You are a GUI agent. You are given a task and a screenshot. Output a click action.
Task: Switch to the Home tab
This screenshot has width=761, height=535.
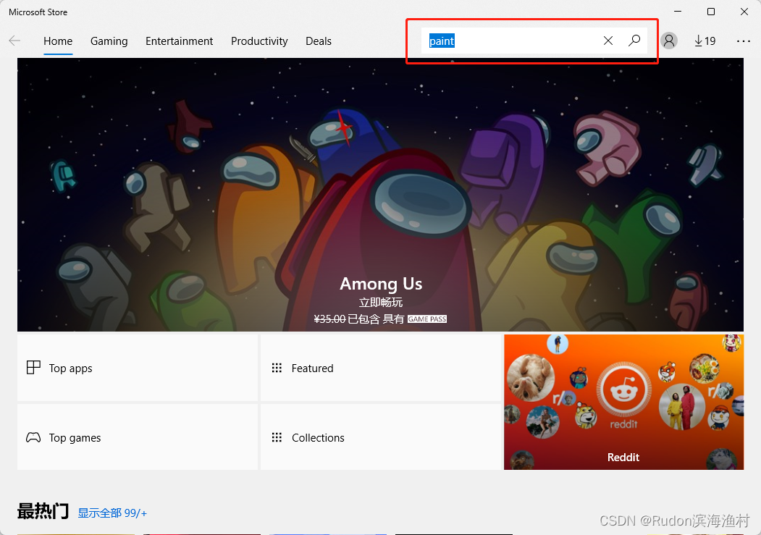58,41
